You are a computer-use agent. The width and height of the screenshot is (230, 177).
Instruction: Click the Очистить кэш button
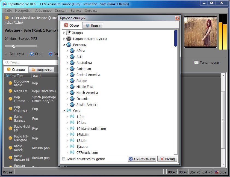point(142,159)
